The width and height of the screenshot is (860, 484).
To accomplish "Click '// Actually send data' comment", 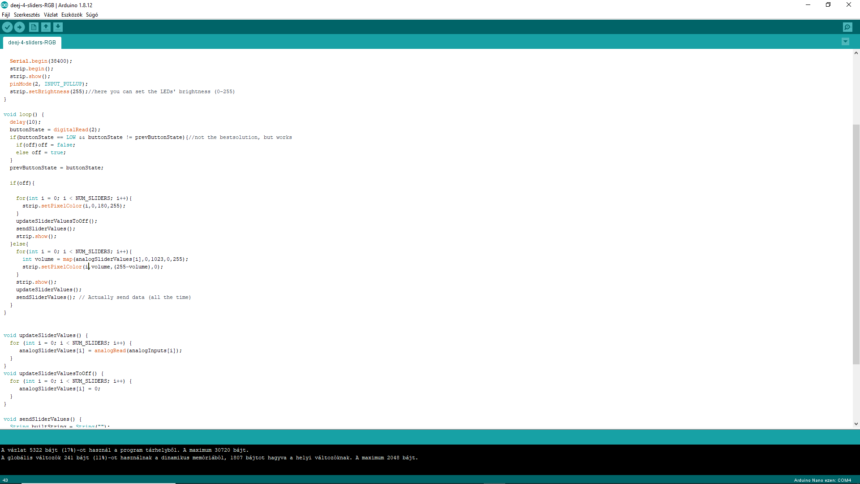I will tap(135, 297).
